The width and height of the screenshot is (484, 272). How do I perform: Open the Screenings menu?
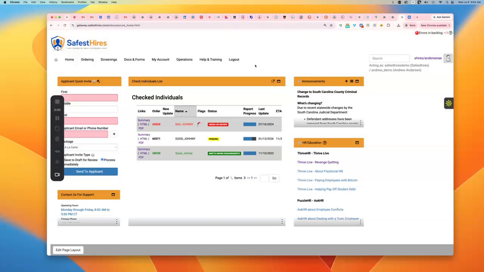(109, 59)
